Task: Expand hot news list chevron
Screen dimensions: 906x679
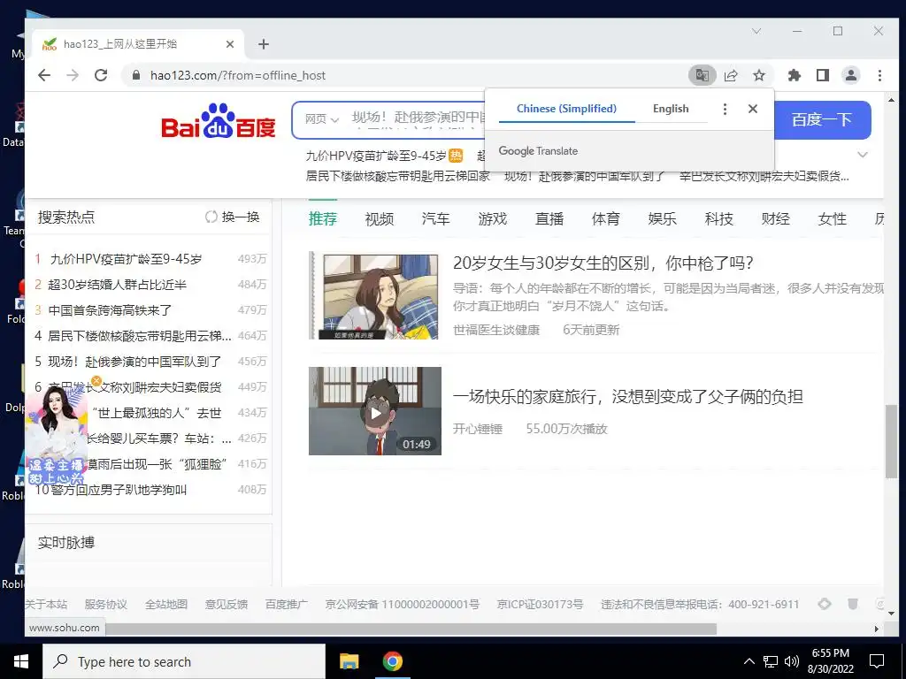Action: (x=863, y=155)
